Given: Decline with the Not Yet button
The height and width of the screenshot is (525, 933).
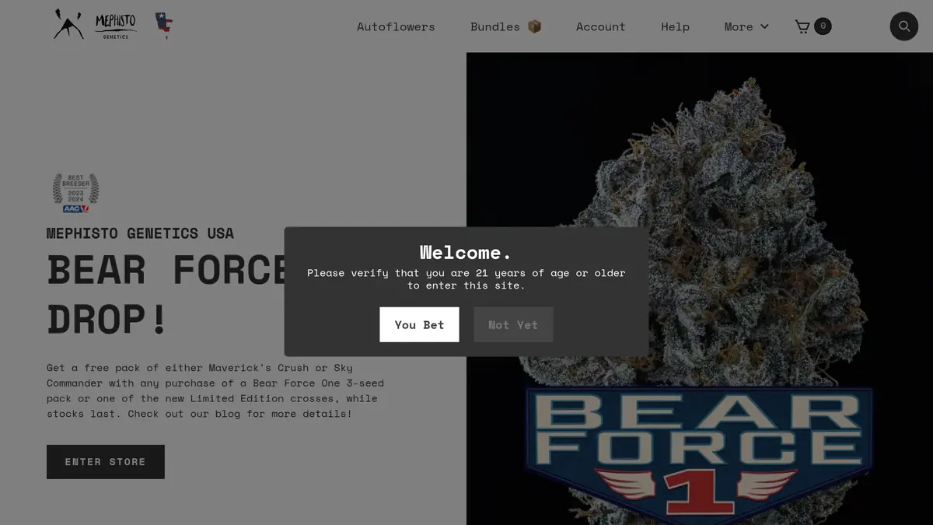Looking at the screenshot, I should point(513,324).
